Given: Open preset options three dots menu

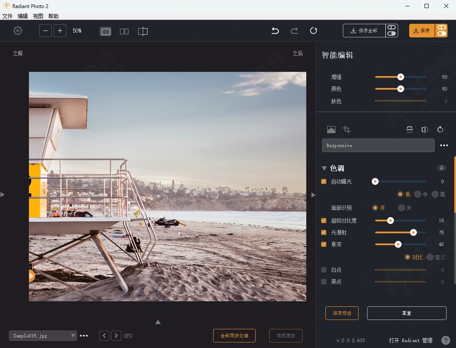Looking at the screenshot, I should [444, 145].
